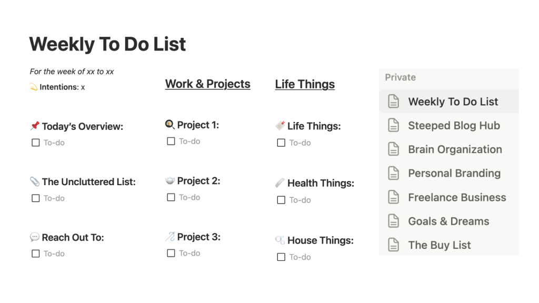Viewport: 539px width, 303px height.
Task: Tick the checkbox under Project 1
Action: point(171,141)
